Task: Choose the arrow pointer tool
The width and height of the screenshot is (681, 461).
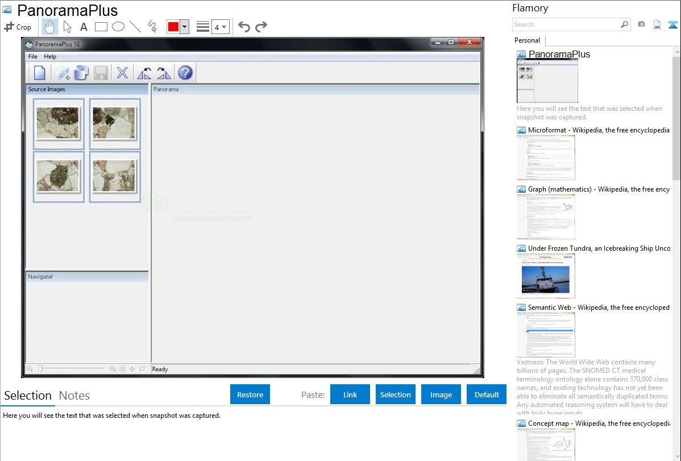Action: point(67,27)
